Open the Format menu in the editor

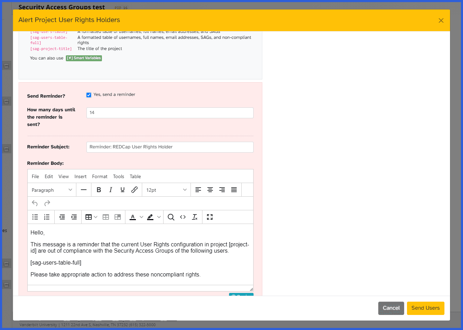click(100, 176)
